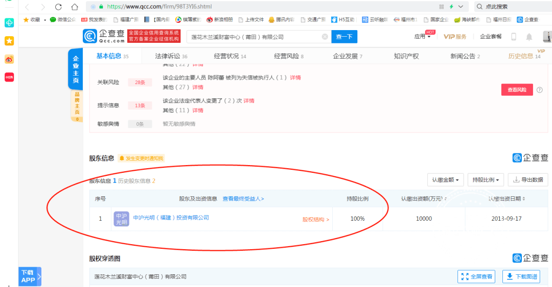
Task: Open 中沪光明（福建）投资有限公司 shareholder link
Action: pos(171,218)
